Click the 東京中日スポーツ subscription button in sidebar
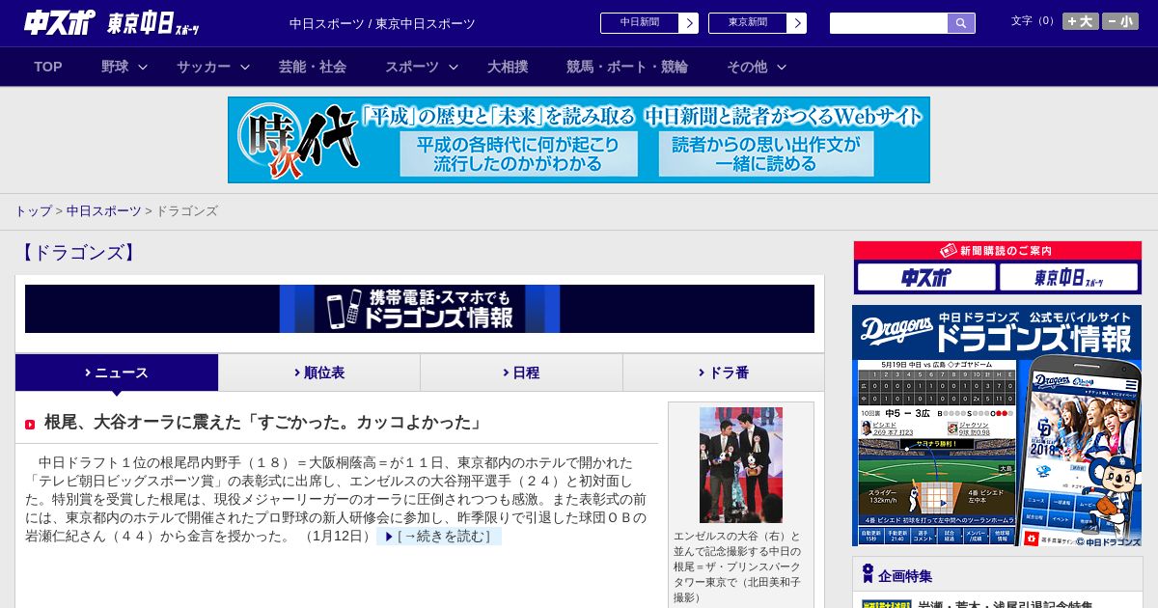Screen dimensions: 1158x608 pos(1068,277)
